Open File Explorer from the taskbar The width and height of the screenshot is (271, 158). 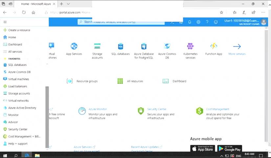point(37,156)
